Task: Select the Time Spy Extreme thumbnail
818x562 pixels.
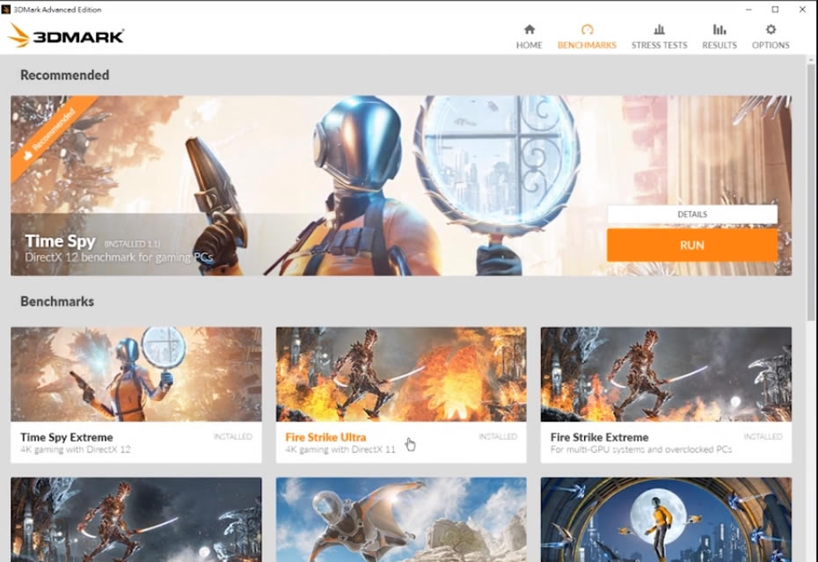Action: [x=136, y=376]
